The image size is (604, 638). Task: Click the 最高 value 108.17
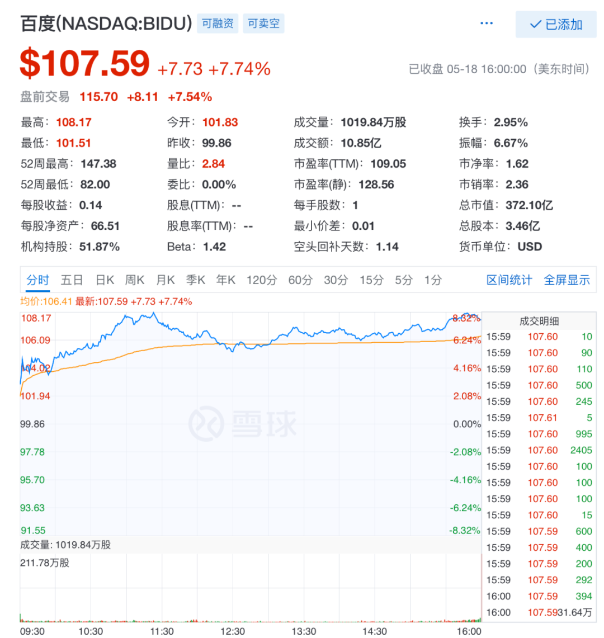[x=74, y=122]
